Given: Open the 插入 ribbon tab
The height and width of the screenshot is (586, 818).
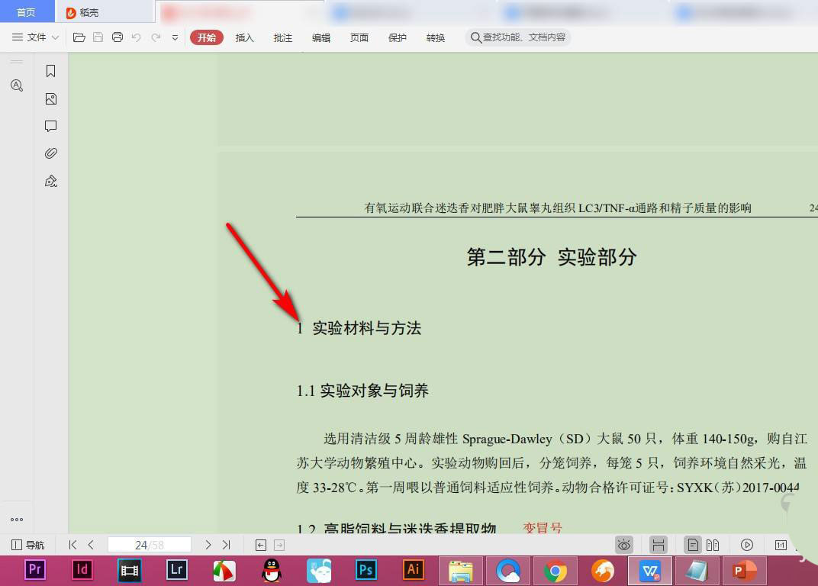Looking at the screenshot, I should point(244,37).
